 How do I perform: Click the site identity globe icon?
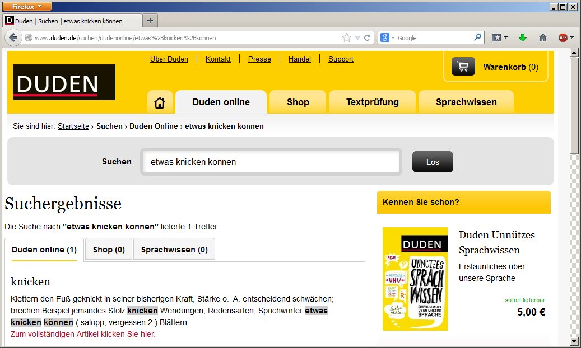[x=28, y=37]
